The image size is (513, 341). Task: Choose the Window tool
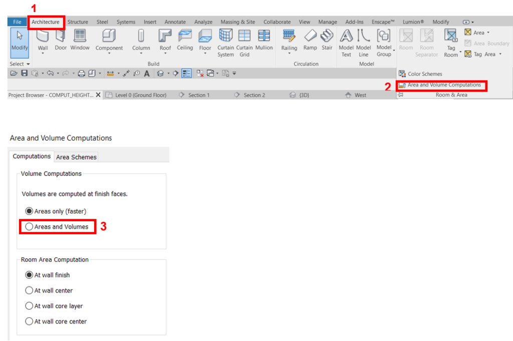click(80, 39)
